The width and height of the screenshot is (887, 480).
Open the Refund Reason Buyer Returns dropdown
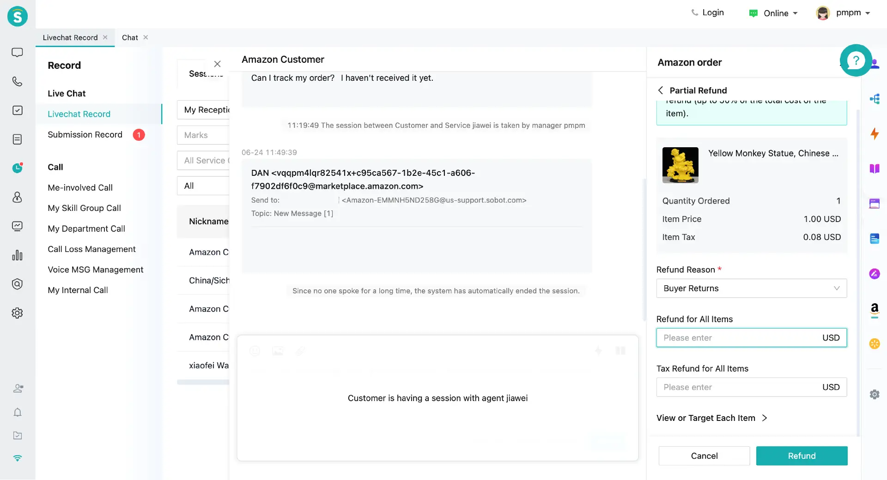click(752, 288)
